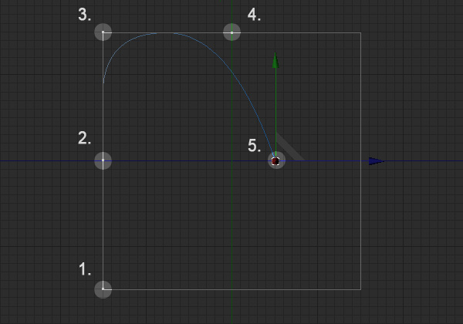The image size is (463, 324).
Task: Select the bottom-left corner vertex of rectangle
Action: [103, 289]
